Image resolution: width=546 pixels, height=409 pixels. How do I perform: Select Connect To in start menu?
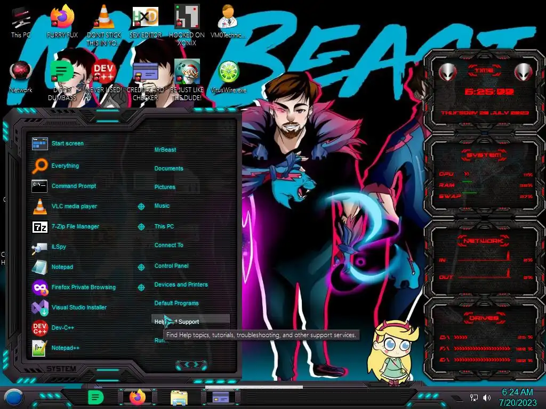click(168, 245)
